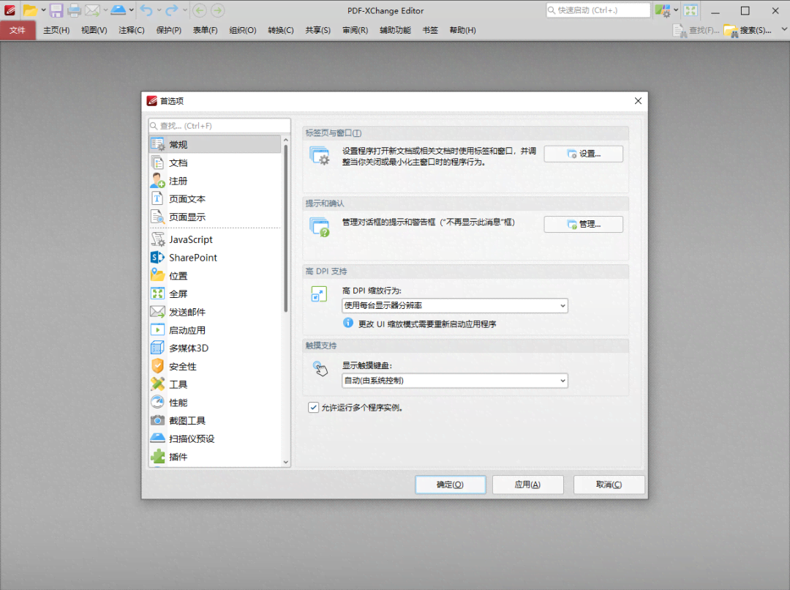The width and height of the screenshot is (790, 590).
Task: Click the 管理... button for prompts
Action: coord(583,224)
